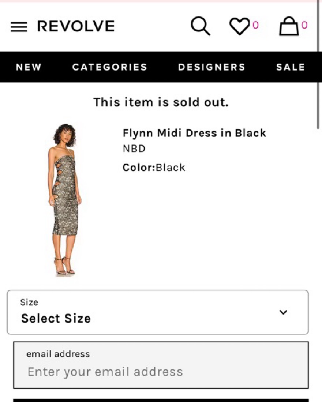Click the wishlist item count
The width and height of the screenshot is (322, 402).
[x=255, y=25]
